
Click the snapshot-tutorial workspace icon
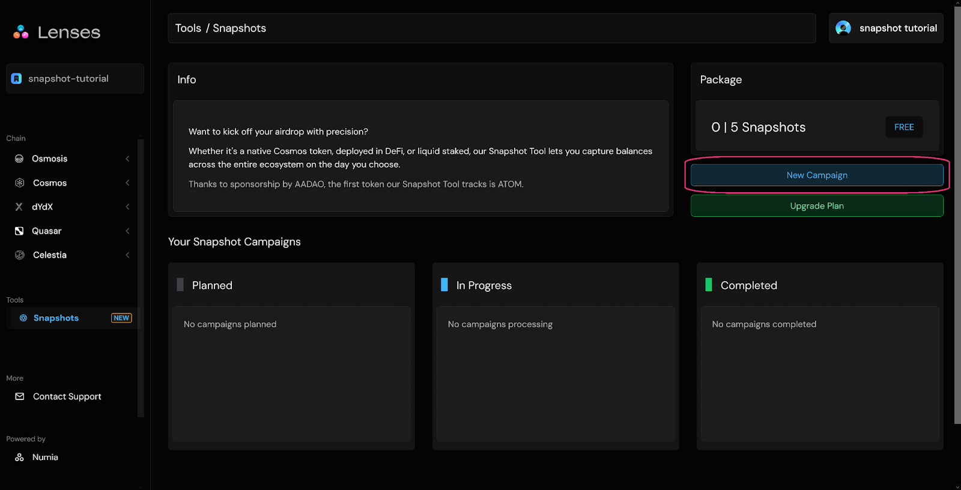pyautogui.click(x=17, y=79)
